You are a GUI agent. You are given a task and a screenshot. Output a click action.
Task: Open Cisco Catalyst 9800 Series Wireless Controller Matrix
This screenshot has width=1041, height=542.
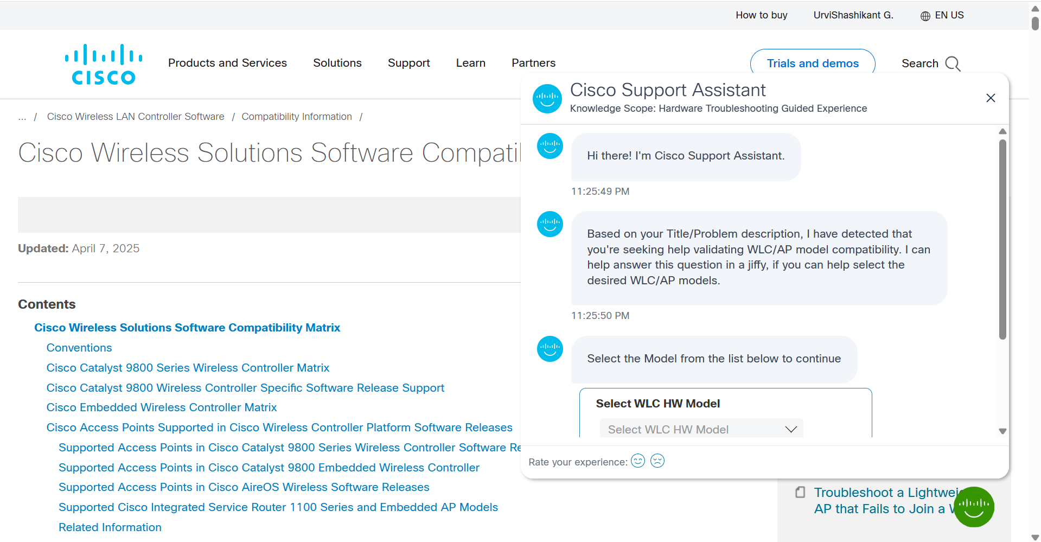click(188, 368)
